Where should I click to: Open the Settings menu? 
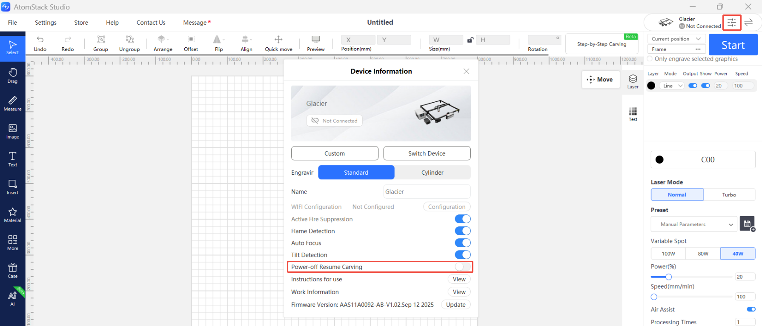pos(46,23)
